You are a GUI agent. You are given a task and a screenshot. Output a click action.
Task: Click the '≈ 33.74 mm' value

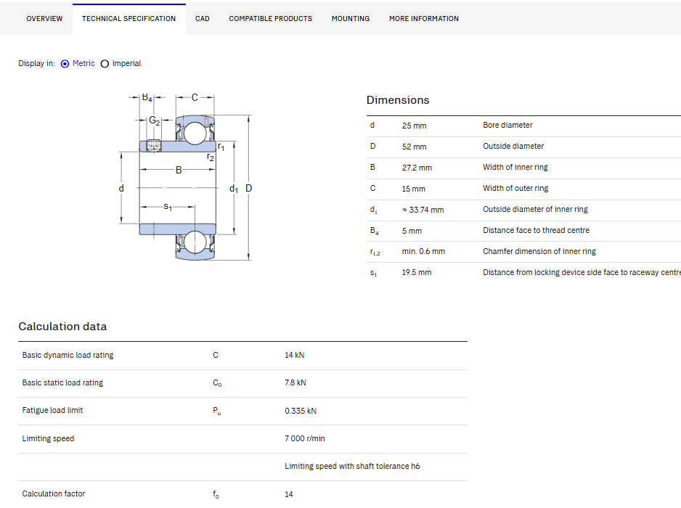pyautogui.click(x=423, y=210)
